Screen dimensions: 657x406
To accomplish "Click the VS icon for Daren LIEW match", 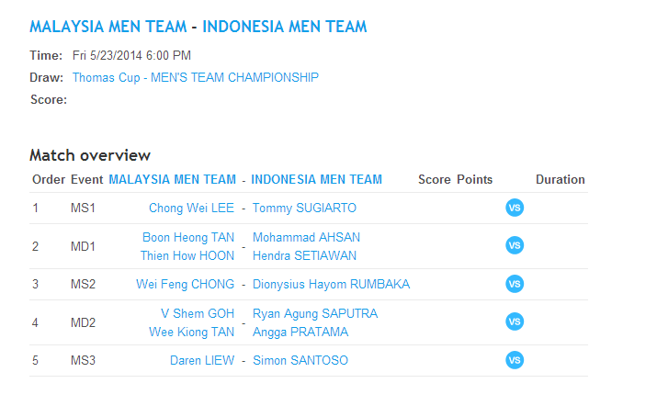I will point(515,360).
